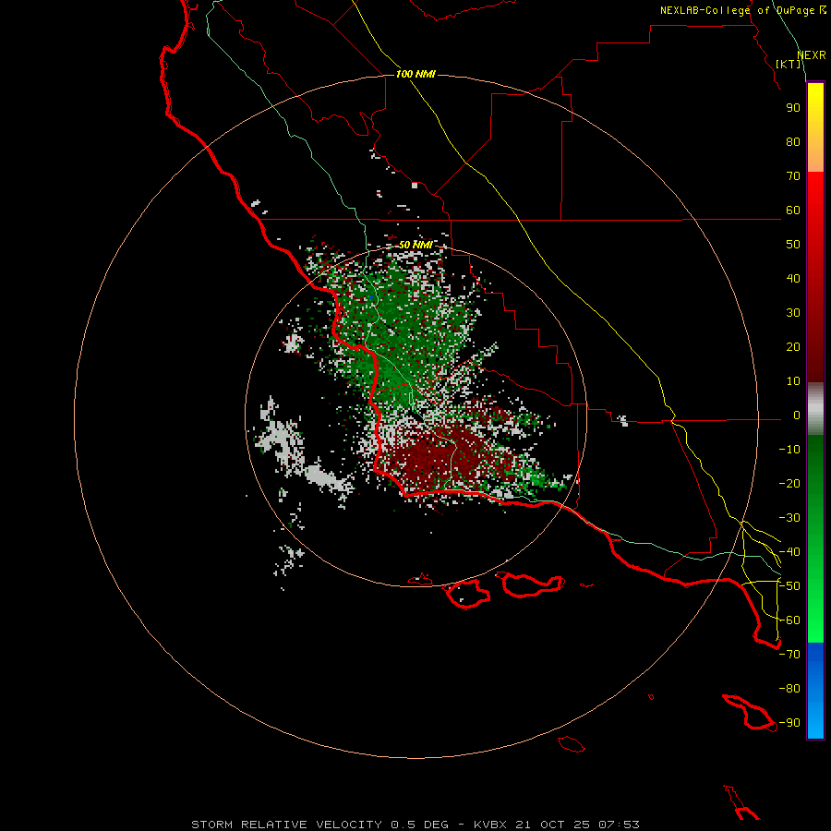This screenshot has width=831, height=831.
Task: Pick the red segment of velocity scale
Action: 815,277
